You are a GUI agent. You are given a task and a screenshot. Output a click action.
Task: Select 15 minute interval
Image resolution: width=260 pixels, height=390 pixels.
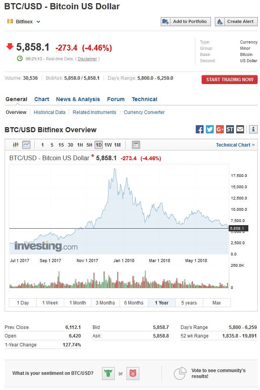pyautogui.click(x=61, y=145)
